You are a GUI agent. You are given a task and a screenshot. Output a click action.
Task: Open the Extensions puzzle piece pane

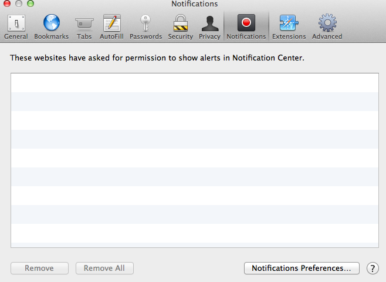point(289,26)
